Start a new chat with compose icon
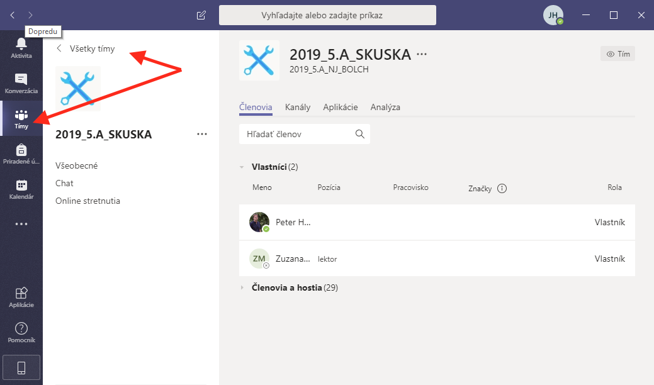This screenshot has height=385, width=654. pyautogui.click(x=201, y=15)
